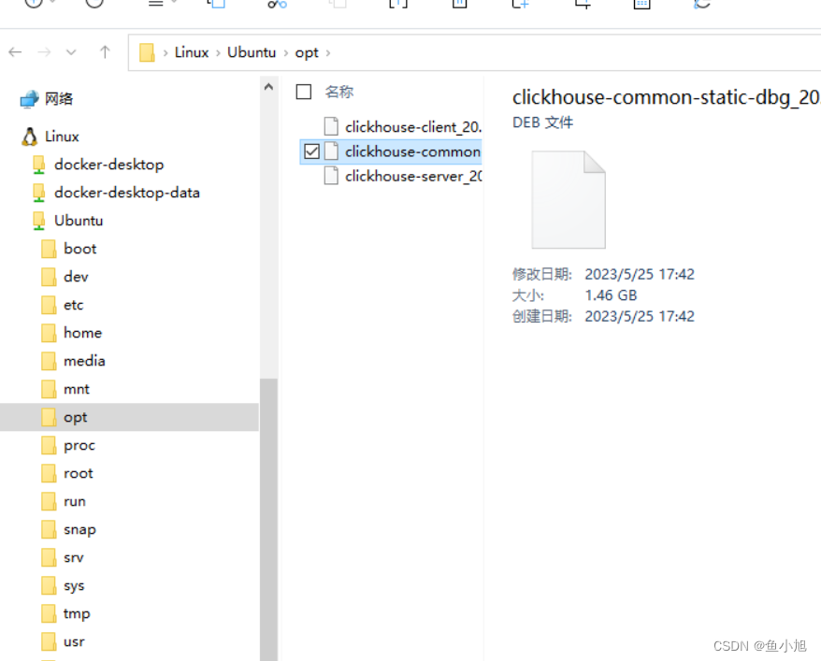Open the proc folder in tree
This screenshot has width=821, height=661.
click(79, 445)
